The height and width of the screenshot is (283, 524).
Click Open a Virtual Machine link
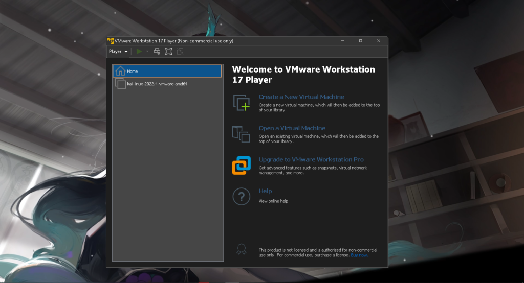292,128
